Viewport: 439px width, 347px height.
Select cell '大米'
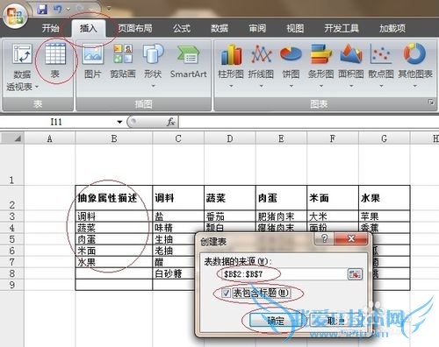(333, 216)
